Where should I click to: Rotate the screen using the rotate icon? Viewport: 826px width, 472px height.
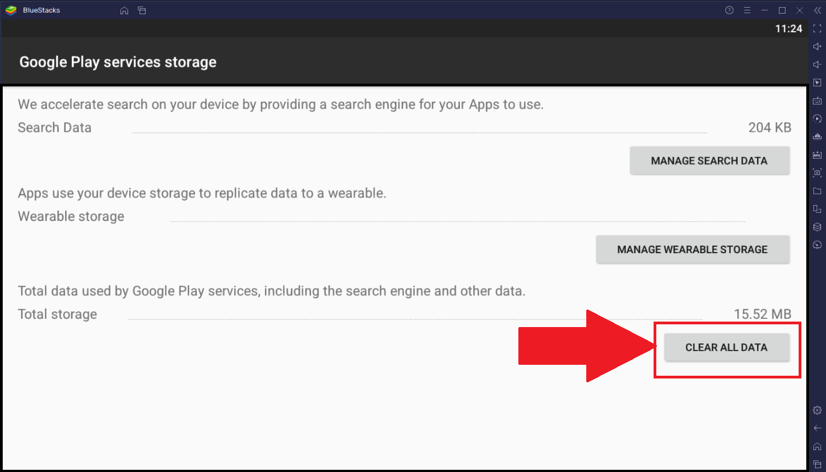(817, 209)
